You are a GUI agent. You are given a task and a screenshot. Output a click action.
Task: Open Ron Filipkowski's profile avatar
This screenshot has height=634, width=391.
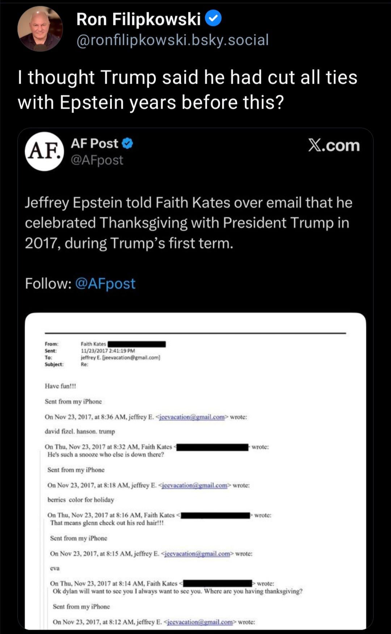click(x=40, y=29)
